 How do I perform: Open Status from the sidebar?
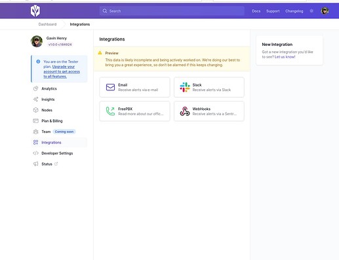(47, 164)
